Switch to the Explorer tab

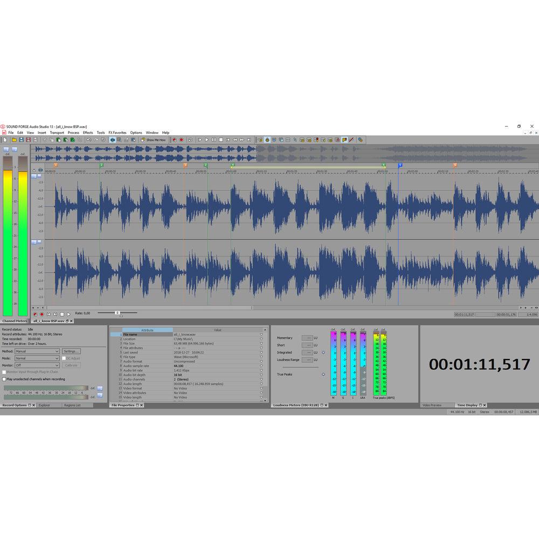45,405
